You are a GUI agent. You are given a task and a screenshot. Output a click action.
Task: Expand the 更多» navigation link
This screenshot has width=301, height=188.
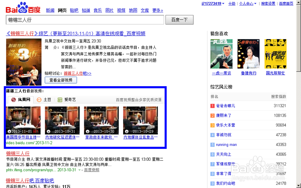158,10
